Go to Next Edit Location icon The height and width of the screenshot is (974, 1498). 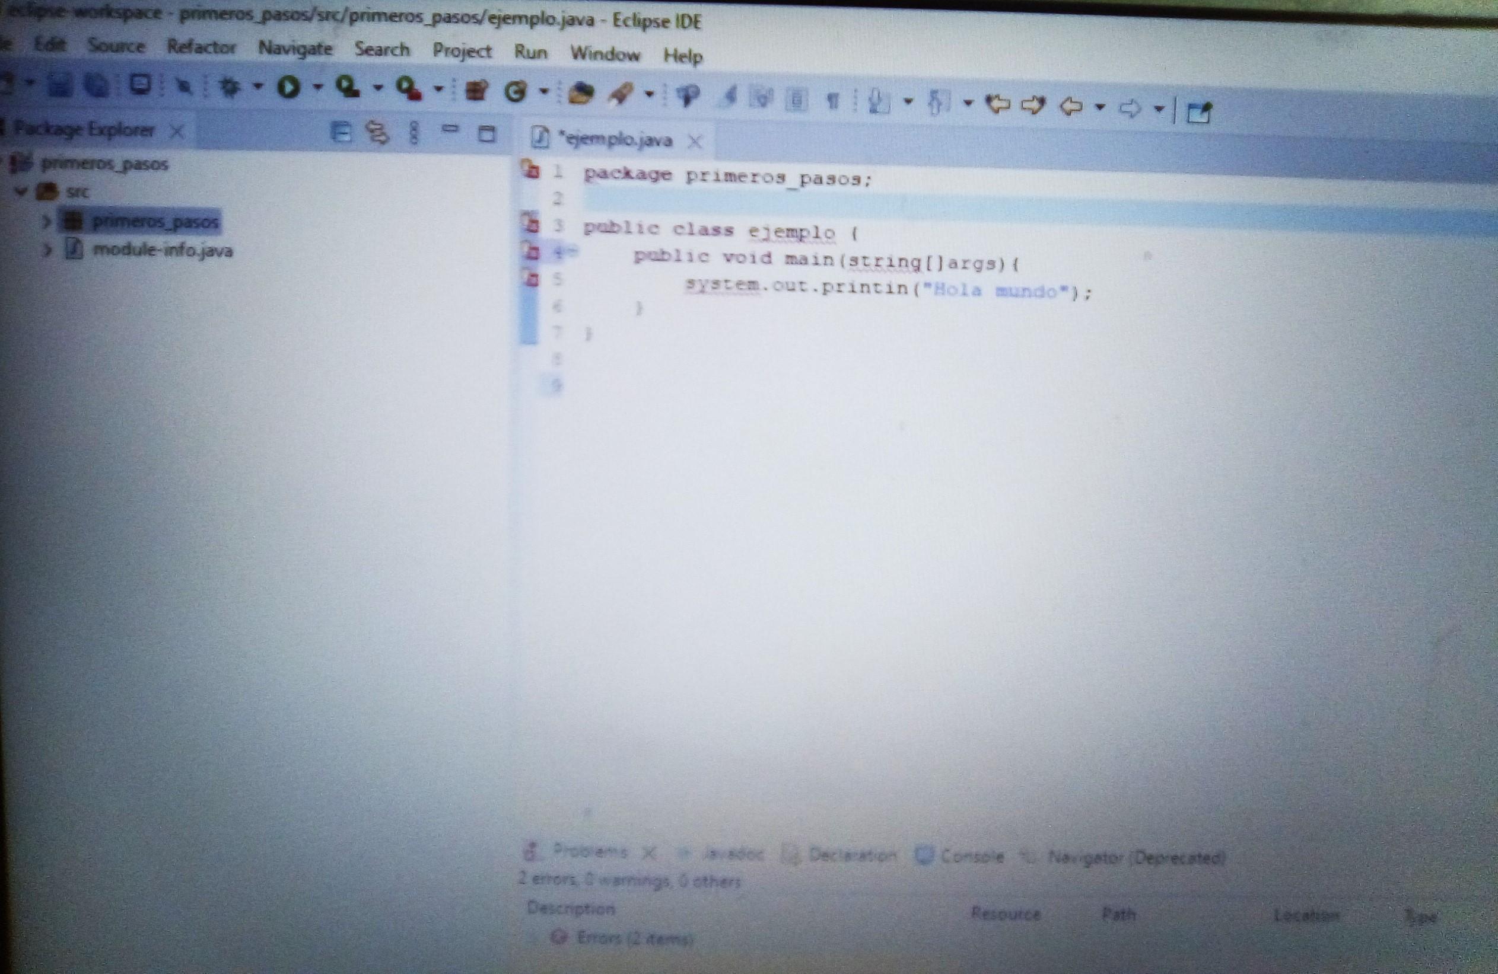pyautogui.click(x=1033, y=105)
